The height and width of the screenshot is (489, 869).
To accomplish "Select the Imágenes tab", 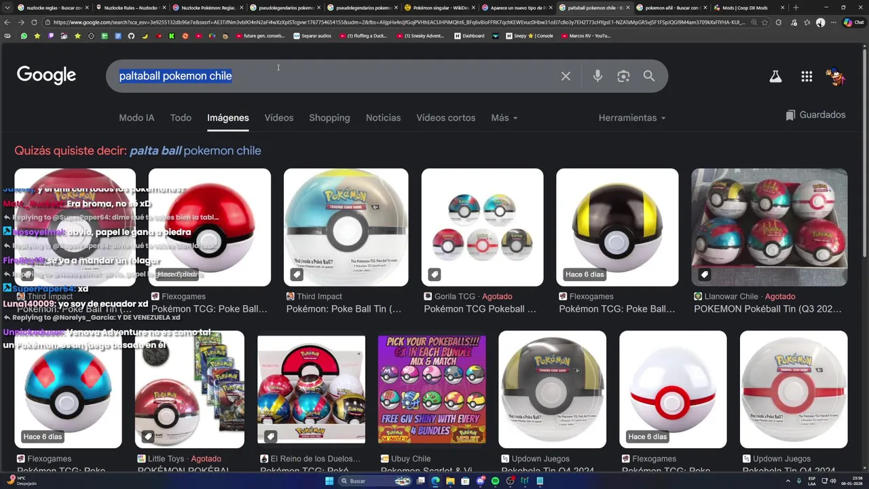I will [228, 117].
